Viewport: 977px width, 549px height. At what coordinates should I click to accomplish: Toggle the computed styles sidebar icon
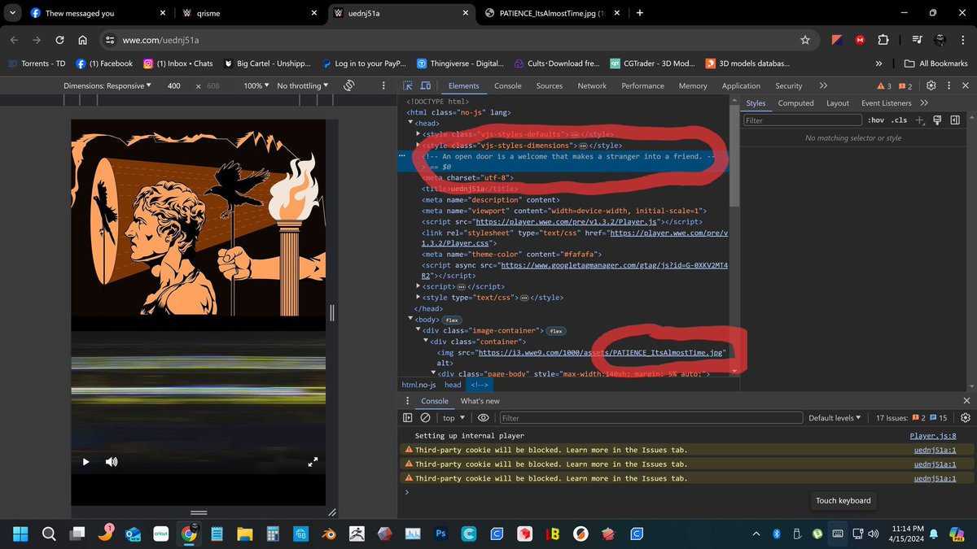955,120
